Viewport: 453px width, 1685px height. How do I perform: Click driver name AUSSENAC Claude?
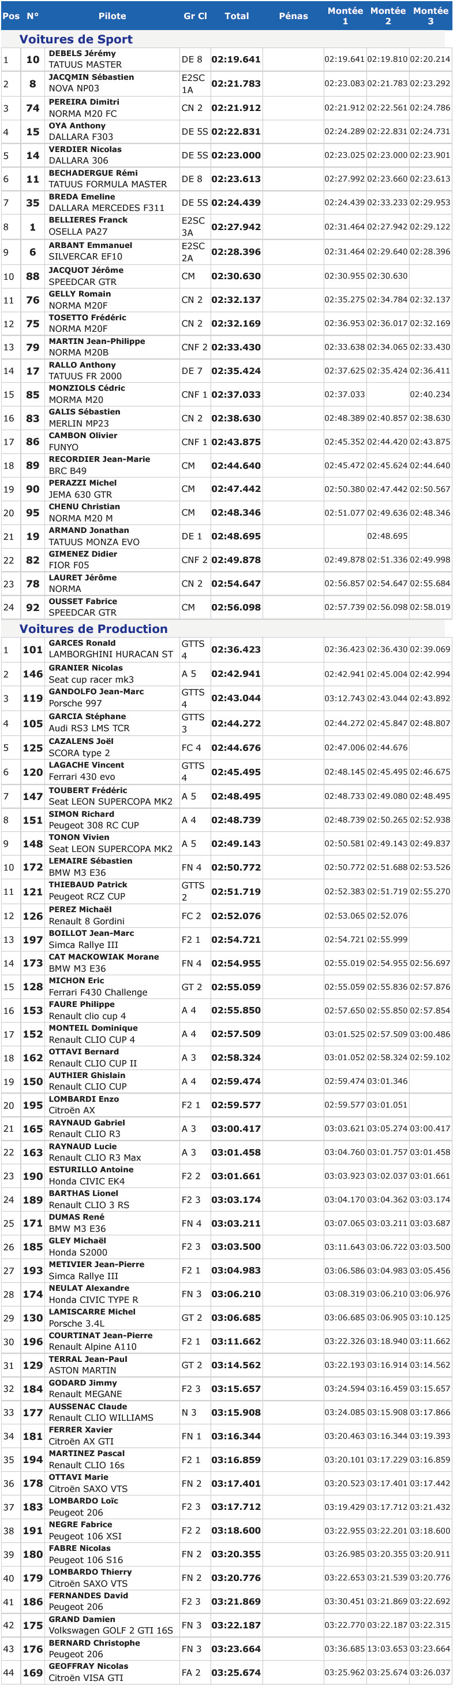(88, 1406)
